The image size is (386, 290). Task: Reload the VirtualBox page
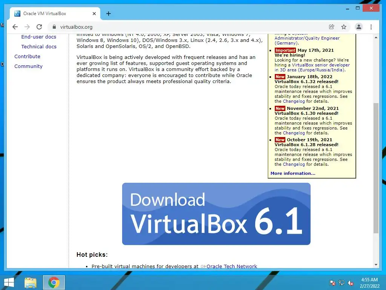[39, 27]
